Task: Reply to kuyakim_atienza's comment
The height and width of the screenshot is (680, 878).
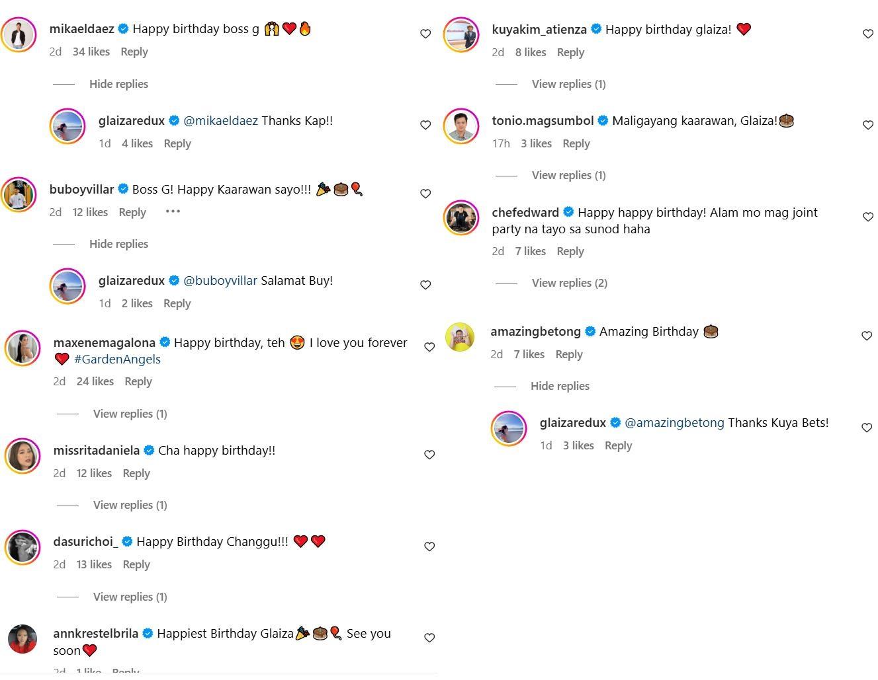Action: [570, 52]
